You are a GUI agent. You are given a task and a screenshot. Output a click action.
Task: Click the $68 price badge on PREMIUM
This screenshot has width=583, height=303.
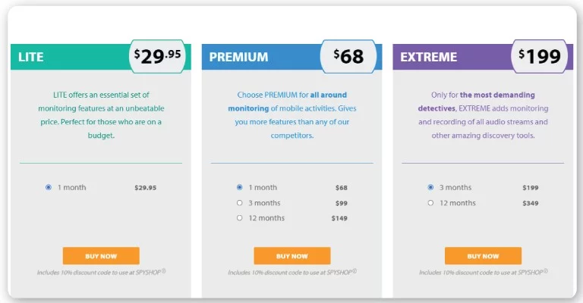(348, 56)
